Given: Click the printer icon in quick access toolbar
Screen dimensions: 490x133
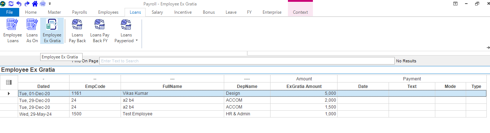Looking at the screenshot, I should pyautogui.click(x=43, y=4).
